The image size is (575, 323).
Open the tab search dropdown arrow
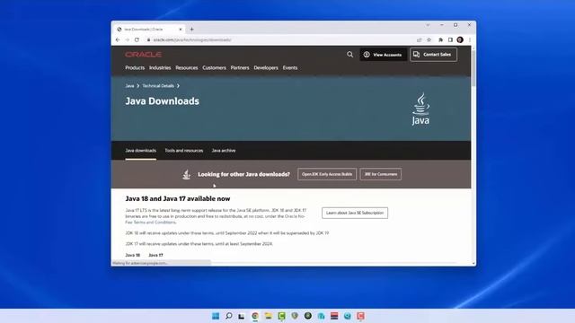pyautogui.click(x=428, y=25)
